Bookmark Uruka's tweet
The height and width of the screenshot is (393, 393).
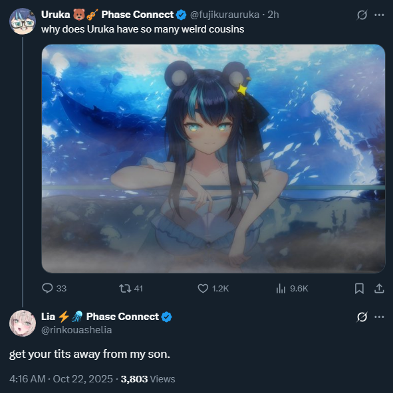[x=359, y=288]
